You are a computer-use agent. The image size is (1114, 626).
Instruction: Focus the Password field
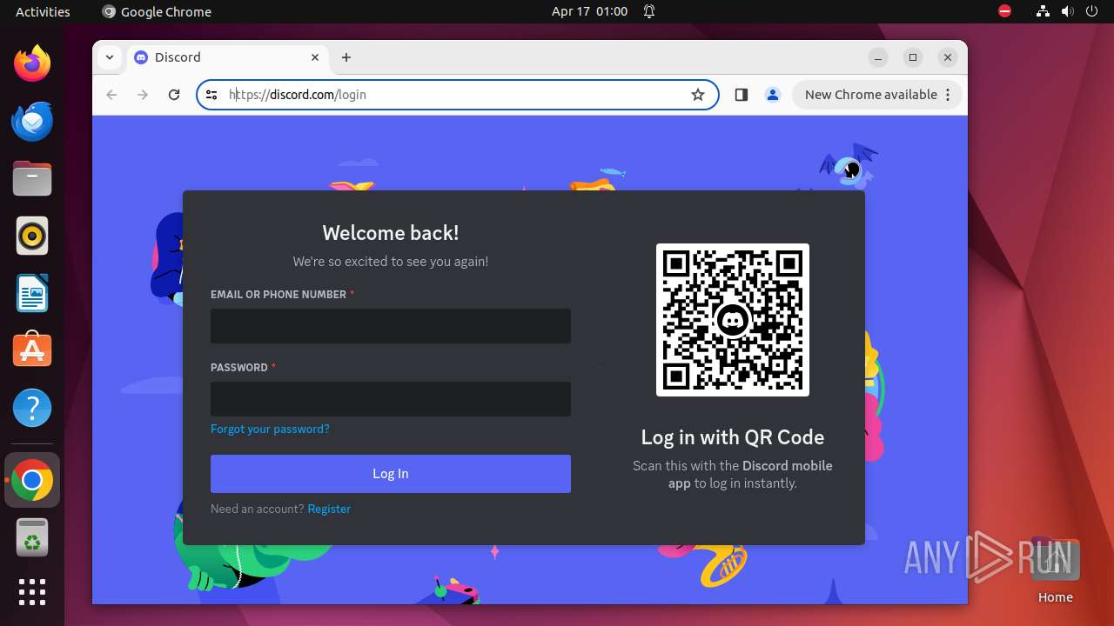[x=391, y=399]
